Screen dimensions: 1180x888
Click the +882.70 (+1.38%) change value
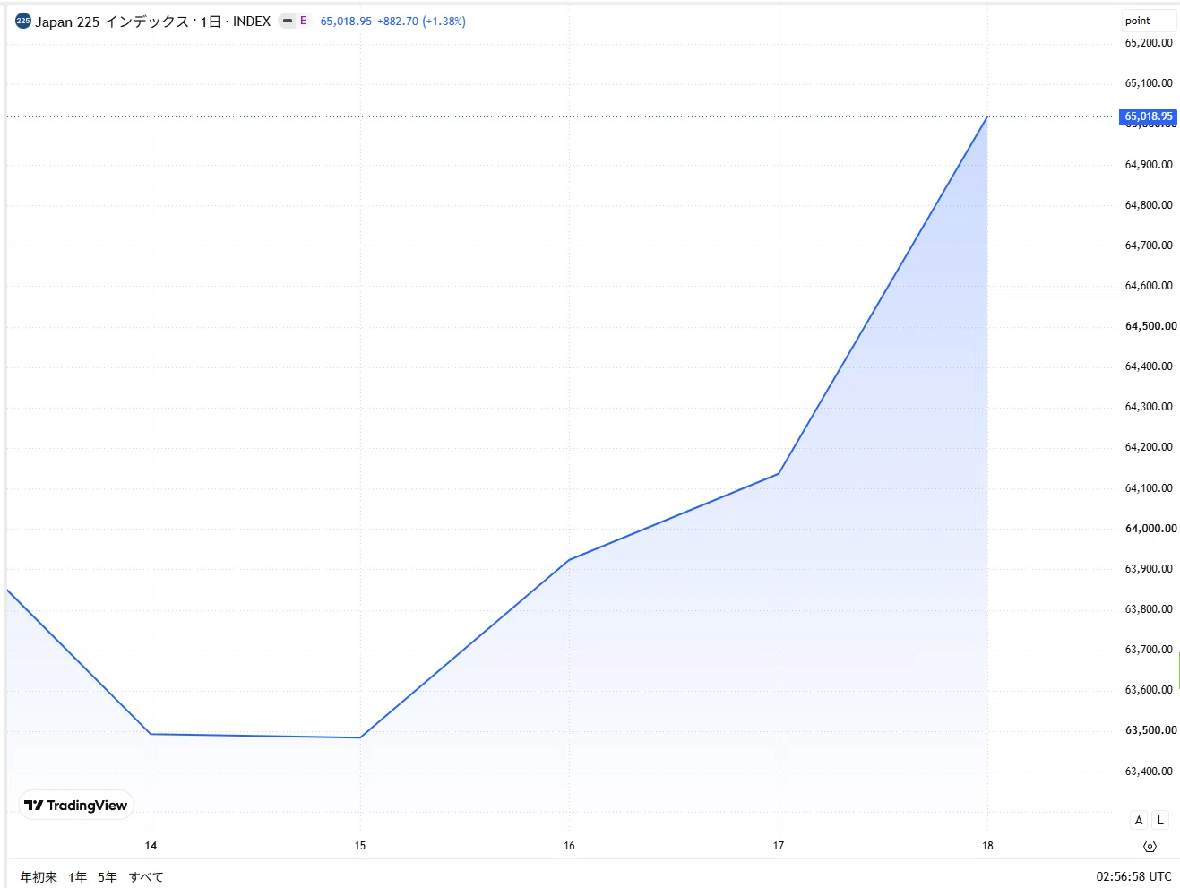point(421,22)
